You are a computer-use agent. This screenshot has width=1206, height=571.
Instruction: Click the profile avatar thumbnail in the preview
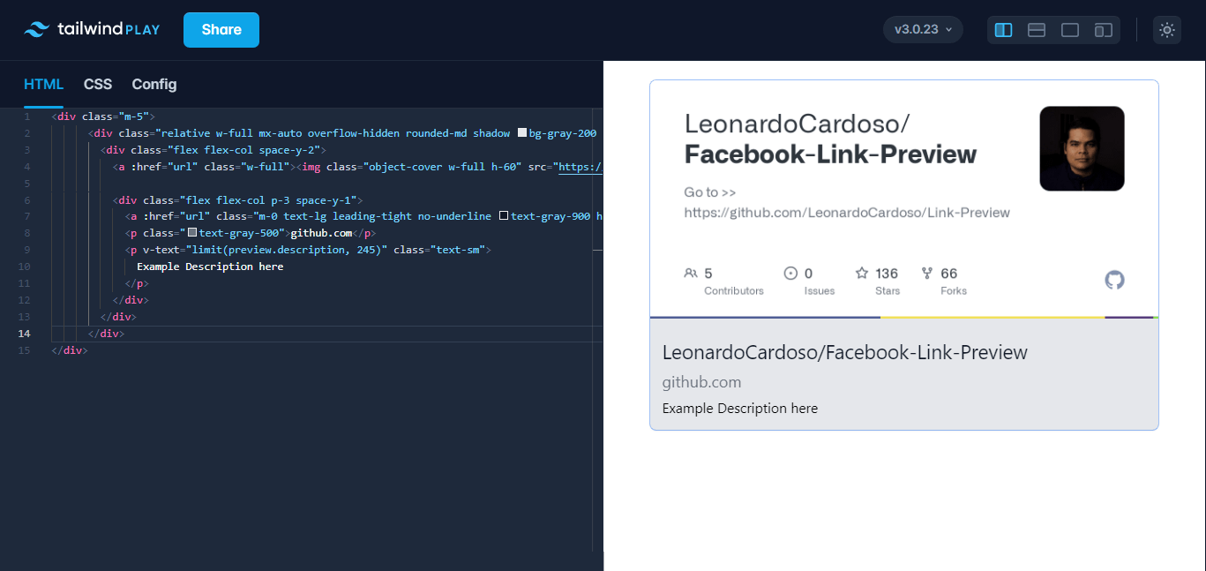(1082, 148)
